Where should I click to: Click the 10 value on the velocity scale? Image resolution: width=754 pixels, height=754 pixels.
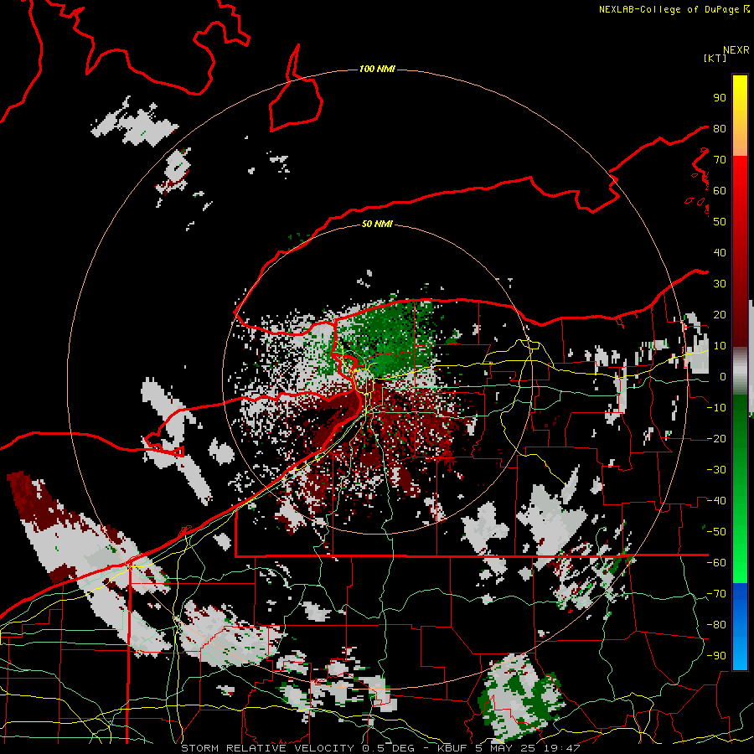720,346
